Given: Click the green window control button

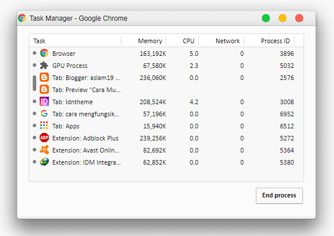Looking at the screenshot, I should click(x=266, y=18).
